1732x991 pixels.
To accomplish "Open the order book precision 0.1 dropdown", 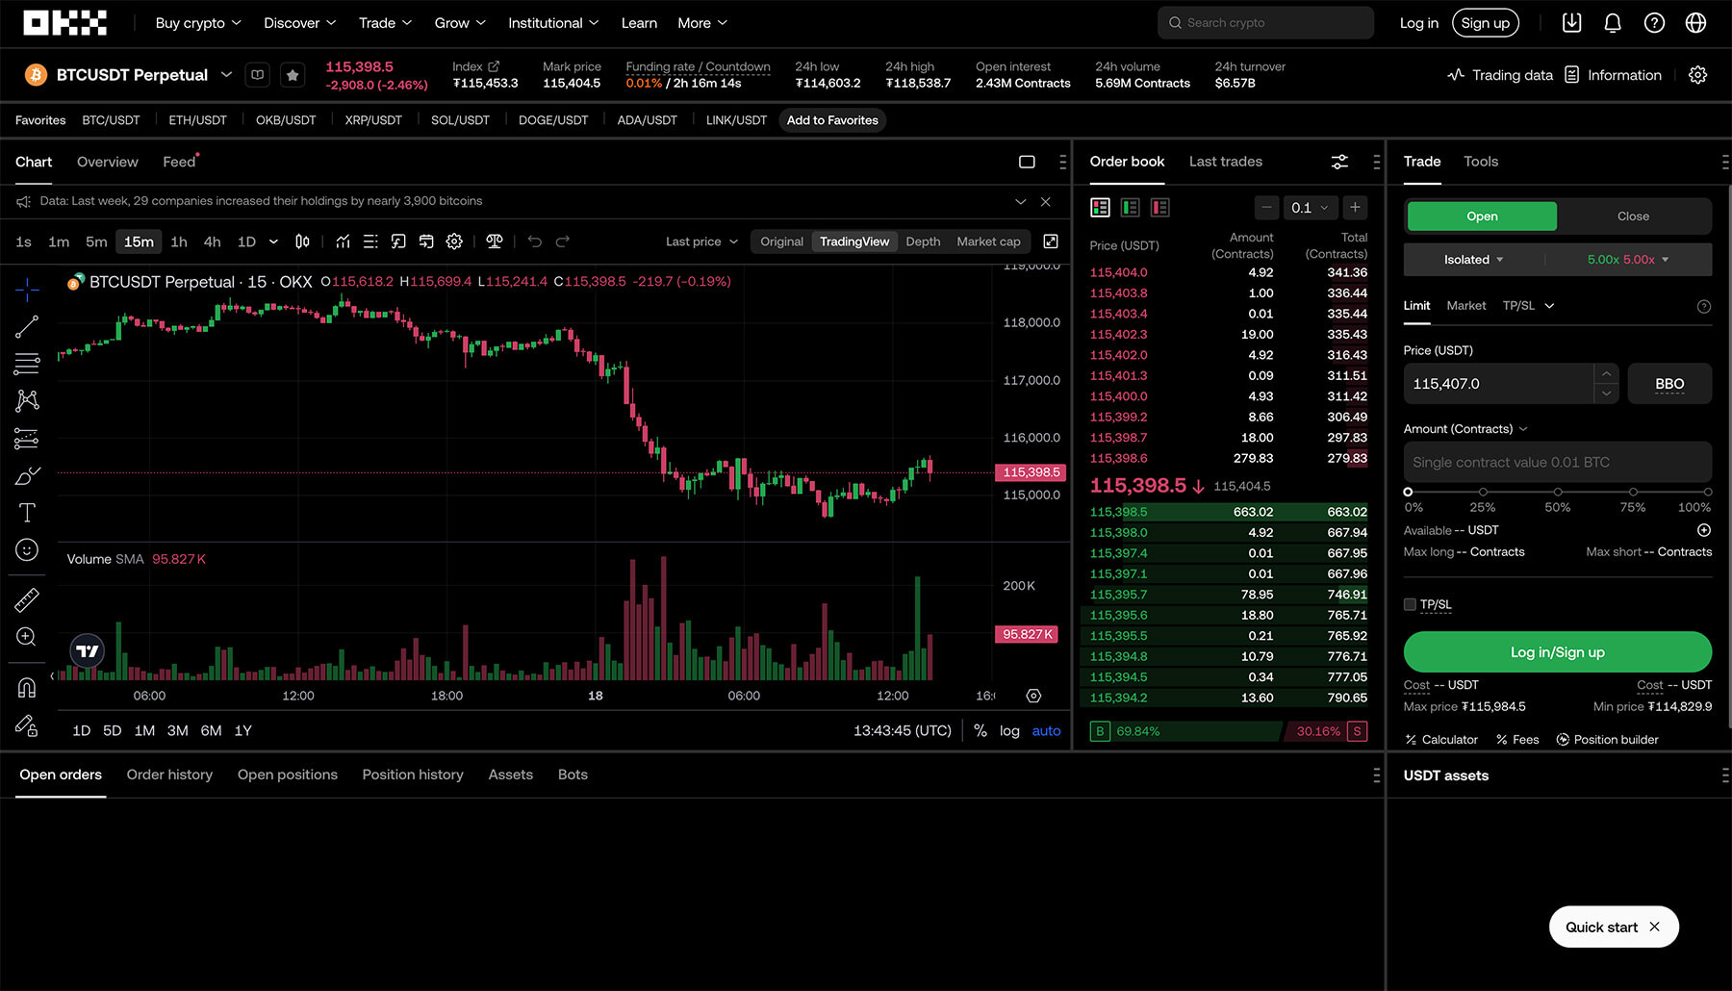I will 1311,207.
